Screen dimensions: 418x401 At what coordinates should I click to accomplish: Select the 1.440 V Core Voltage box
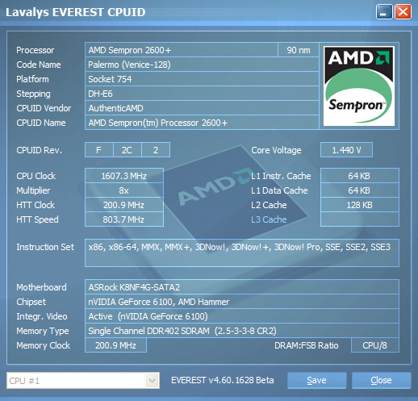pos(346,150)
